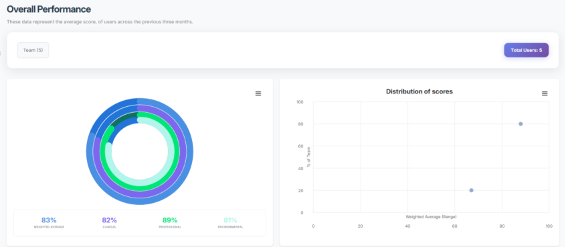Click the 83% weighted average value
The height and width of the screenshot is (247, 566).
[x=49, y=220]
